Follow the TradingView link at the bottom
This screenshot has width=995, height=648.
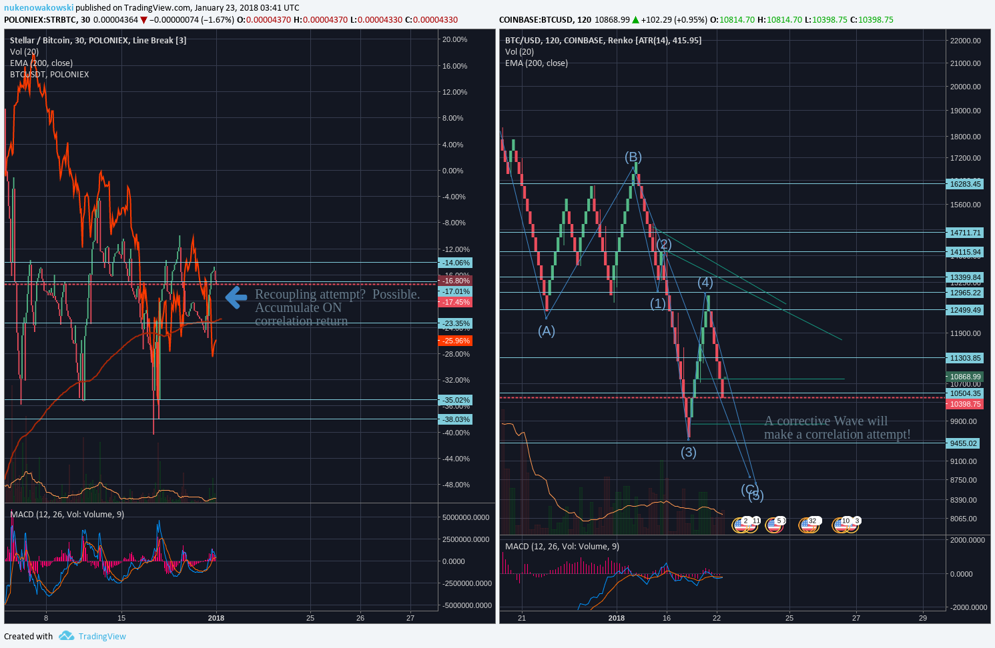coord(102,636)
